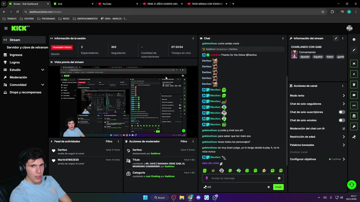Click the screen capture icon in the right rail
This screenshot has height=202, width=360.
pos(354,64)
